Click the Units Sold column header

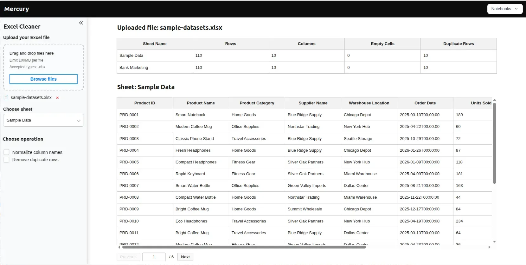(x=473, y=103)
